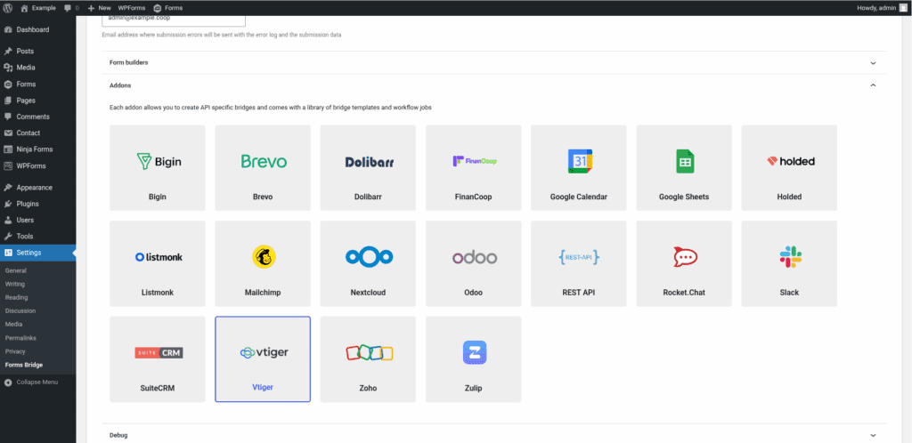Open the Contact sidebar menu
The height and width of the screenshot is (443, 912).
pyautogui.click(x=37, y=133)
